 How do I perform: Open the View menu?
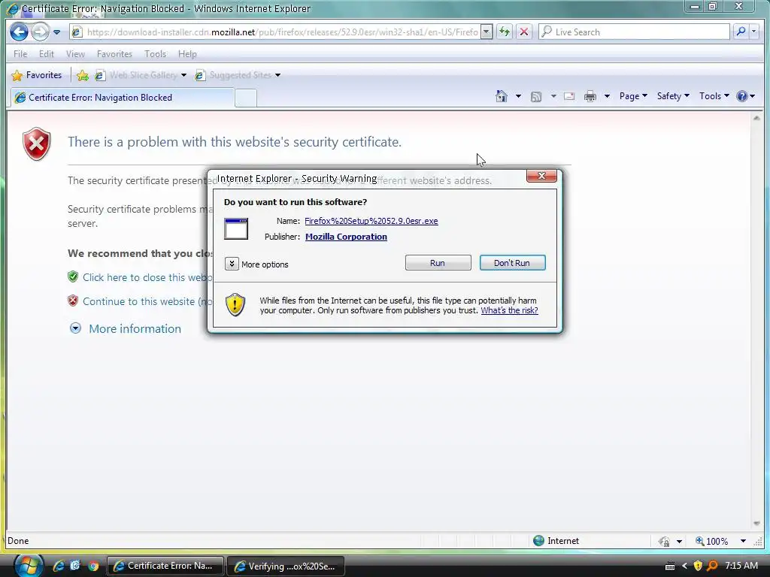pos(75,54)
